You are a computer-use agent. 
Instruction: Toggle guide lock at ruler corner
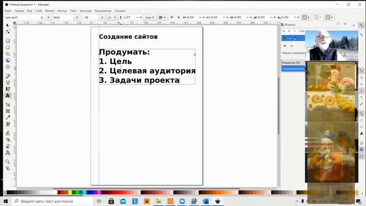tap(14, 23)
